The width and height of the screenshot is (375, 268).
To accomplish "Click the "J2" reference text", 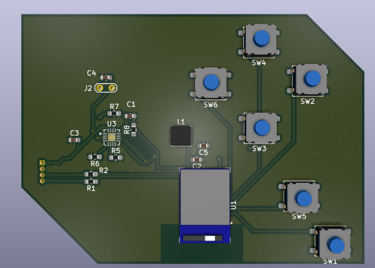I will coord(88,88).
